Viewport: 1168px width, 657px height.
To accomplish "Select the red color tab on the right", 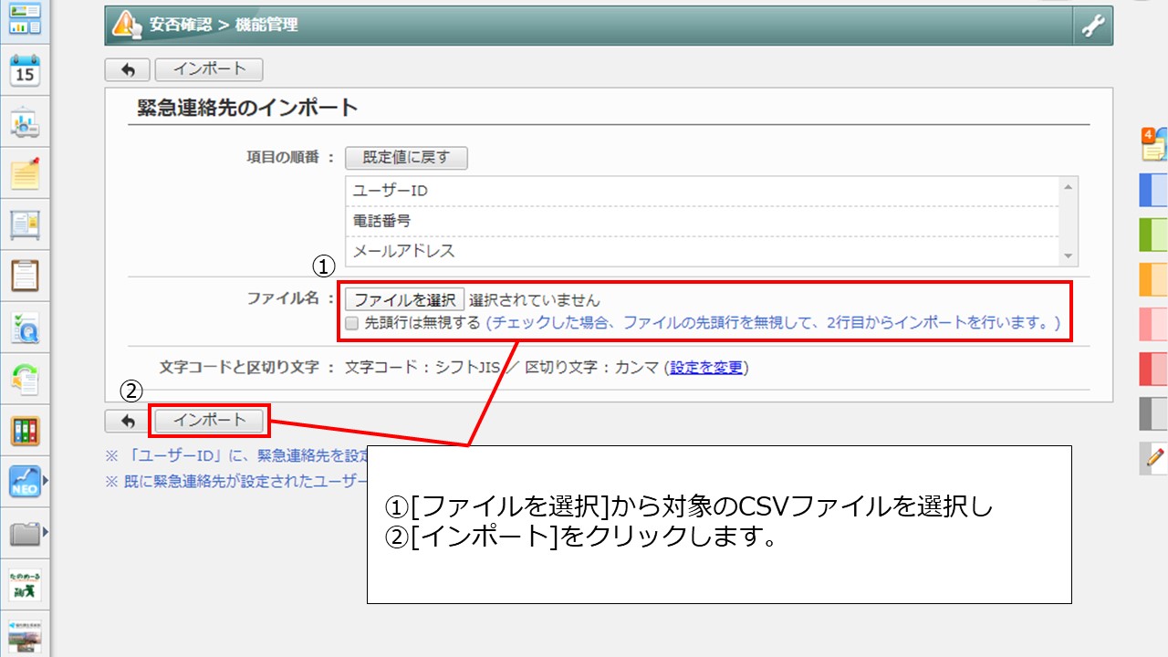I will pos(1153,369).
